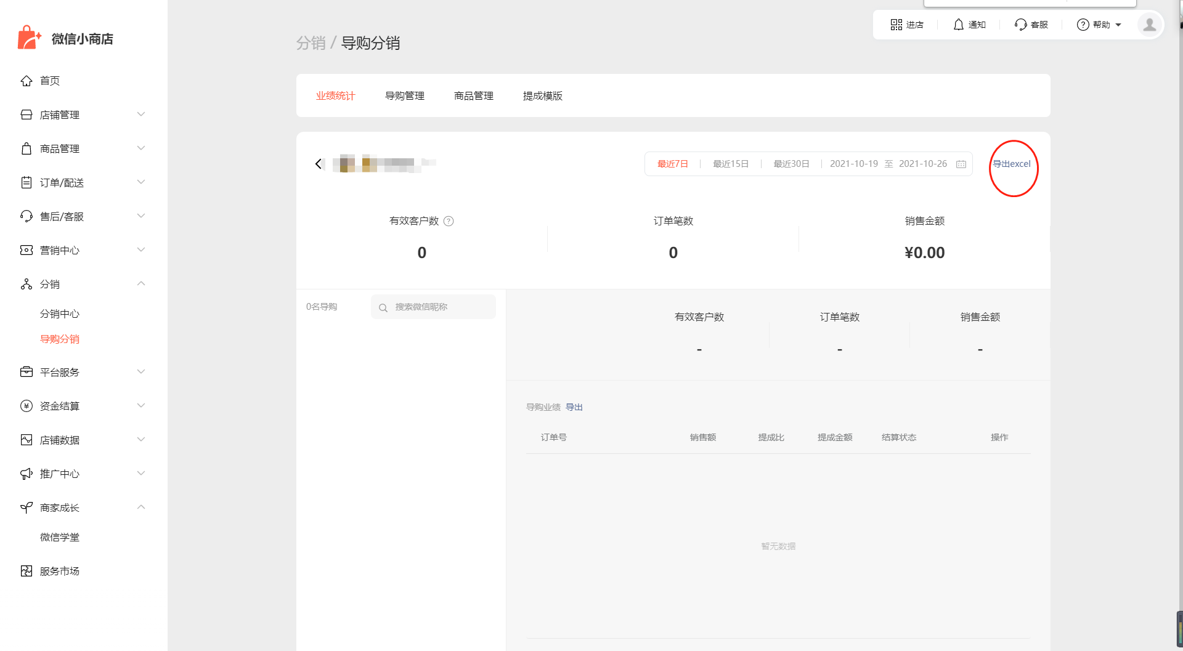
Task: Click the 结算状态 column header
Action: click(899, 437)
